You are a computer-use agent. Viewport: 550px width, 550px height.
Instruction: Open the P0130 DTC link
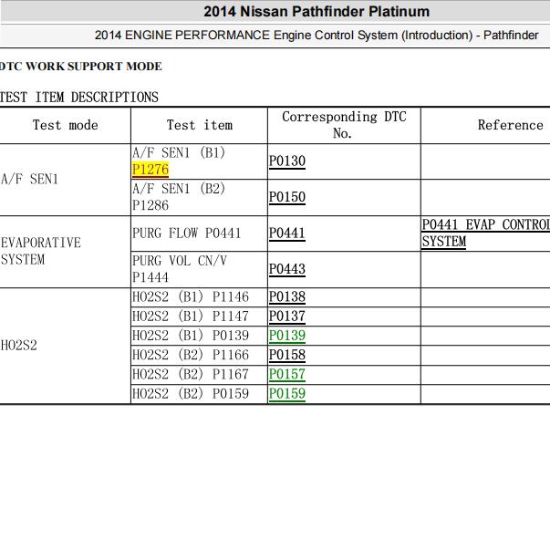click(287, 161)
